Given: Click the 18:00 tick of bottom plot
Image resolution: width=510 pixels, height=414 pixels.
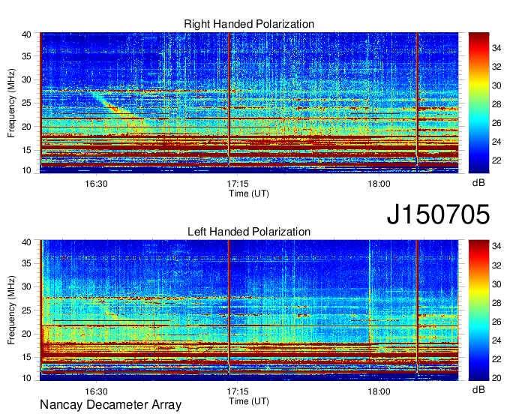Looking at the screenshot, I should (379, 391).
